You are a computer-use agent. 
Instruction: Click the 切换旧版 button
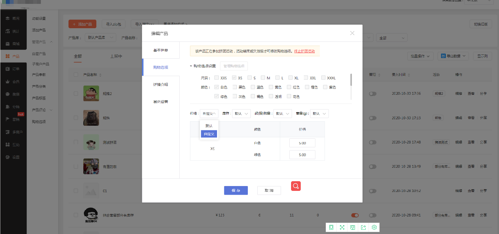481,24
